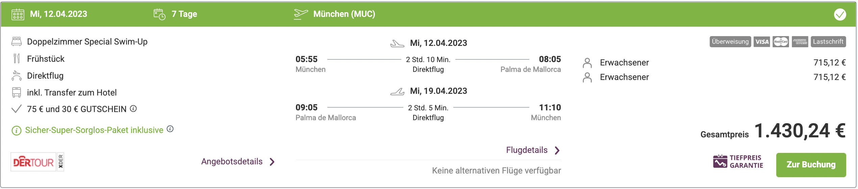Click the Tiefpreis Garantie badge

pos(738,162)
